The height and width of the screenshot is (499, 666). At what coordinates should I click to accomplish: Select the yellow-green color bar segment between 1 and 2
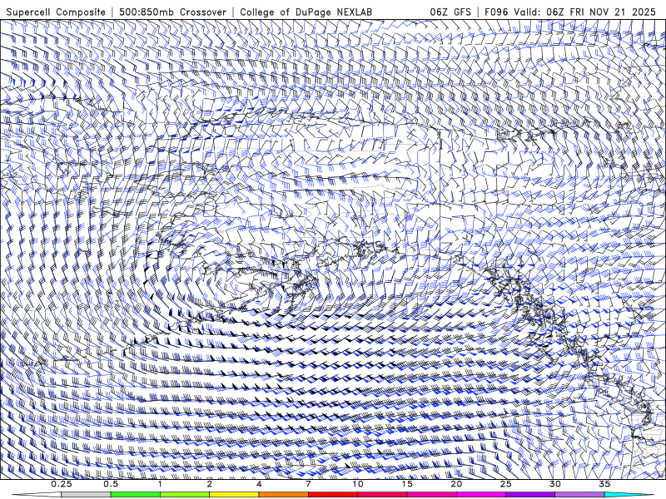185,495
